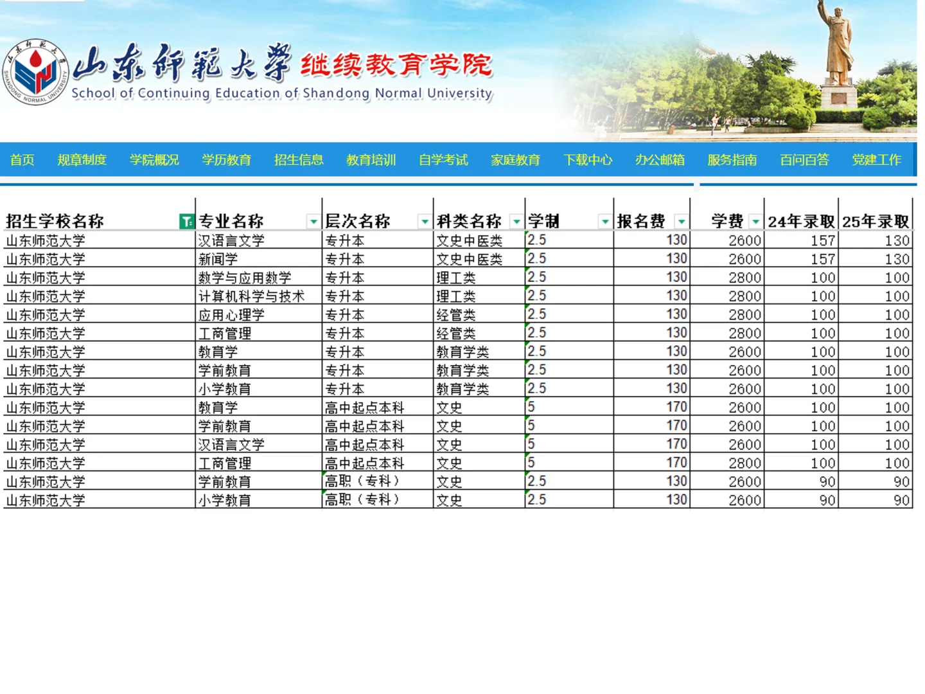Open the 百问百答 menu item
Viewport: 925px width, 694px height.
pos(804,160)
